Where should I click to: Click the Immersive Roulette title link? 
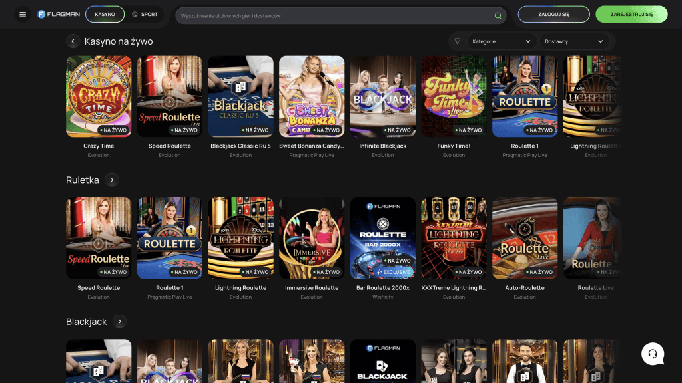pyautogui.click(x=312, y=288)
